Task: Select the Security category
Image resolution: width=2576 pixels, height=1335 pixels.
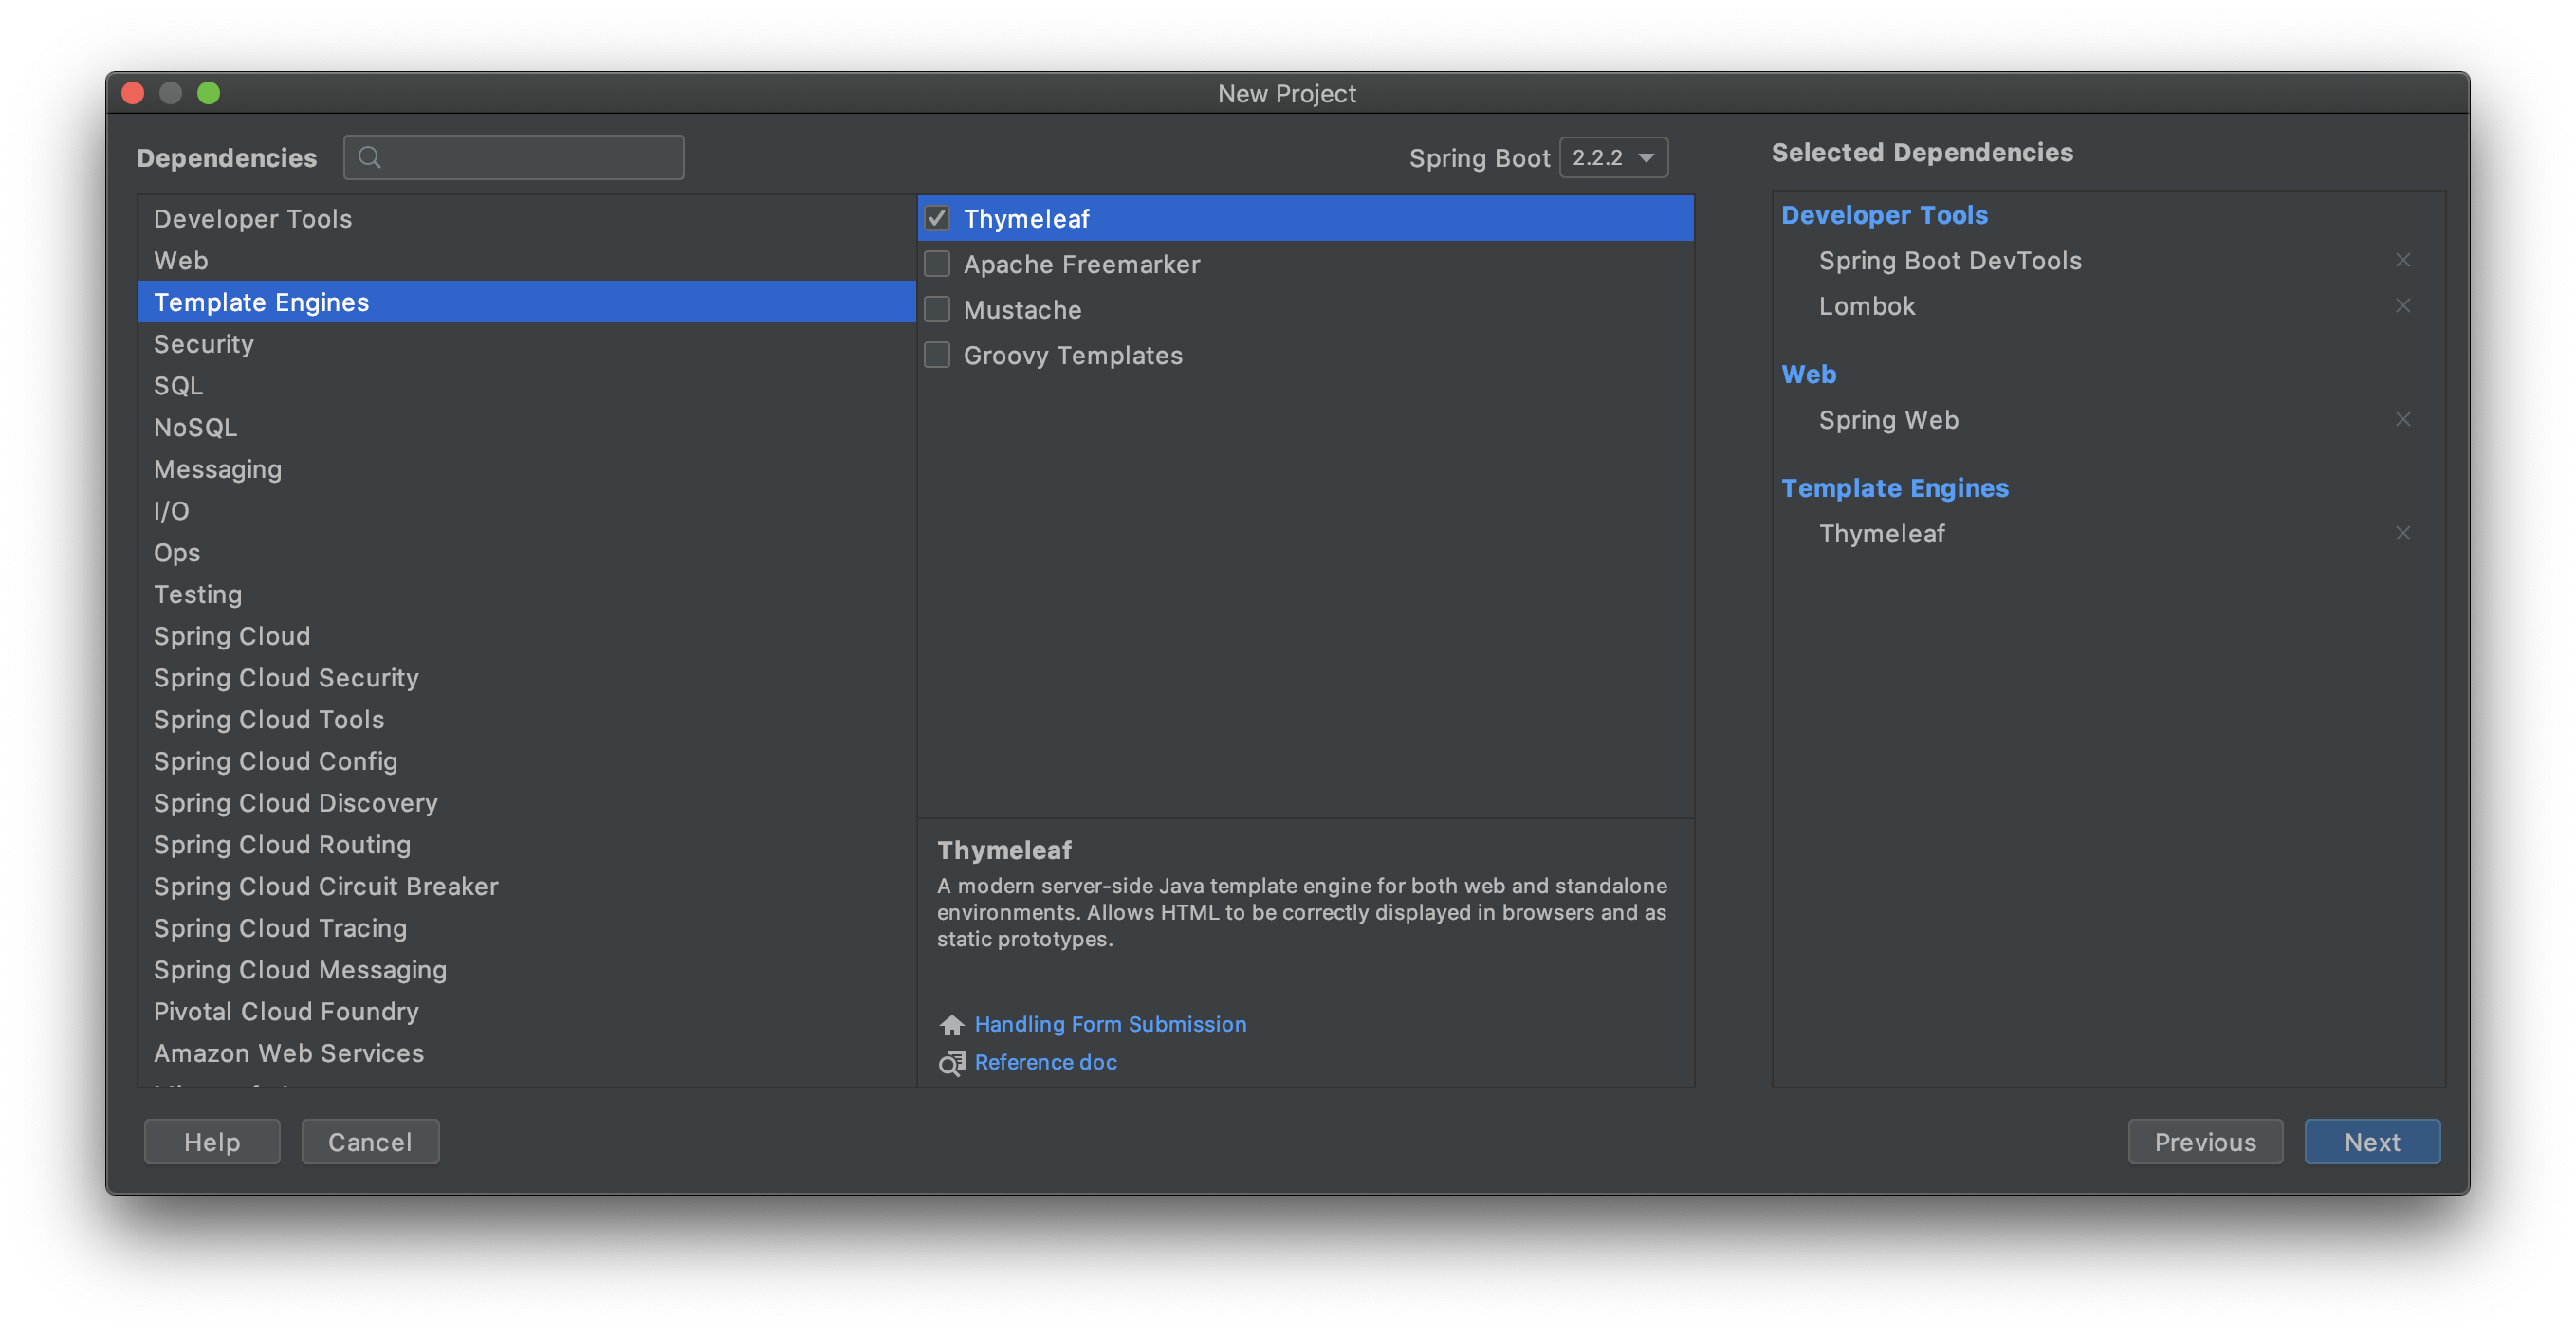Action: tap(204, 344)
